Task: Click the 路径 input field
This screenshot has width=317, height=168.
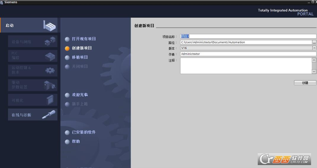Action: (x=246, y=42)
